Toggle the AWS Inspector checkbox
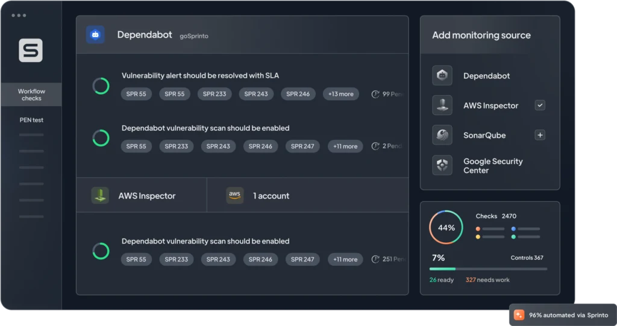The width and height of the screenshot is (617, 326). 540,105
